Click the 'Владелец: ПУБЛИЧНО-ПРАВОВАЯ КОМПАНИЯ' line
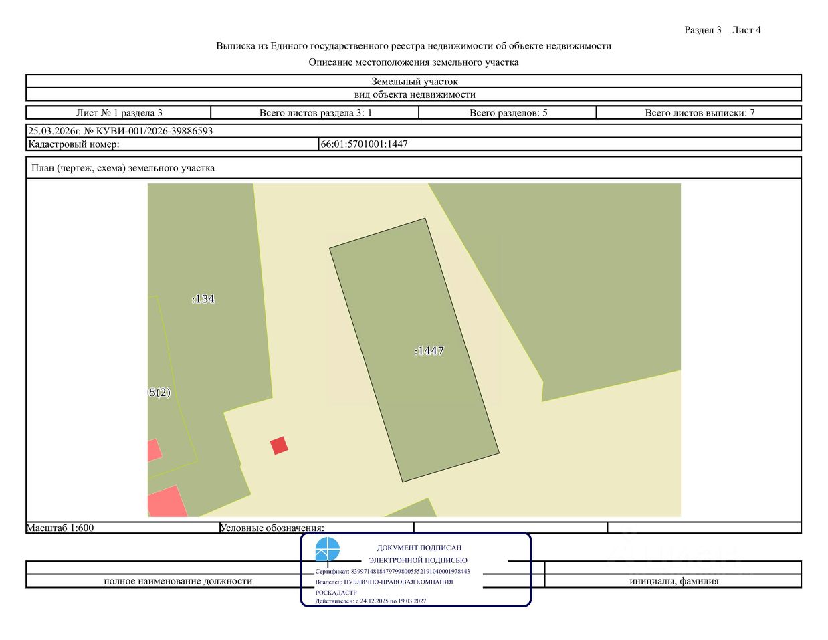This screenshot has height=640, width=828. 385,582
